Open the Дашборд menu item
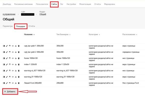Image resolution: width=145 pixels, height=96 pixels. click(x=7, y=4)
